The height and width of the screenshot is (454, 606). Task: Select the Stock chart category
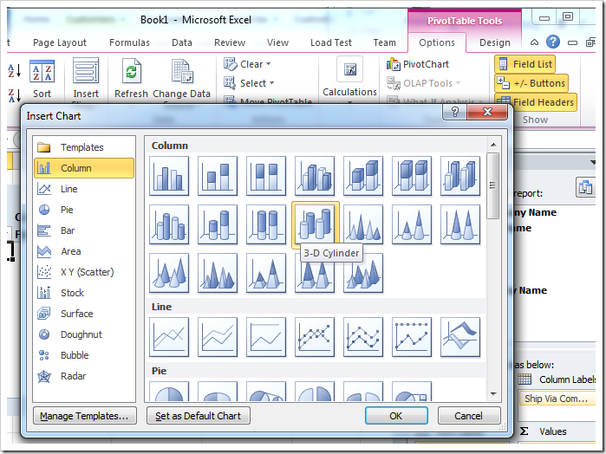pyautogui.click(x=84, y=293)
